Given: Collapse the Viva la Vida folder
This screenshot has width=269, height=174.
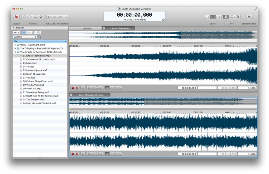Looking at the screenshot, I should [15, 52].
